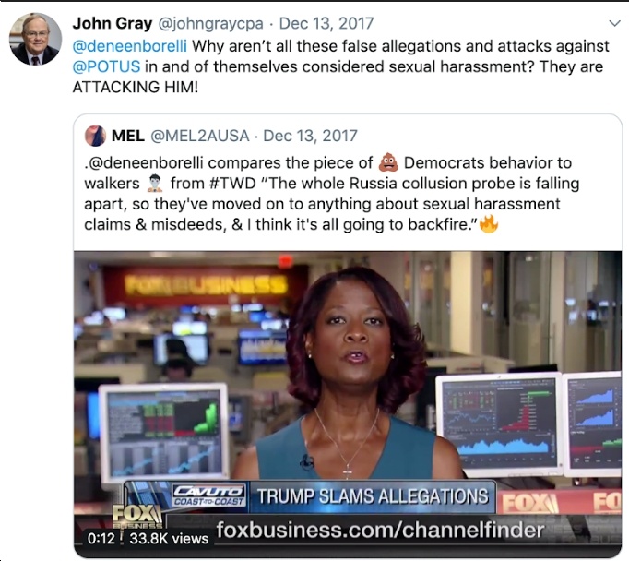Click the quoted tweet text body
Viewport: 629px width, 561px height.
[x=332, y=194]
